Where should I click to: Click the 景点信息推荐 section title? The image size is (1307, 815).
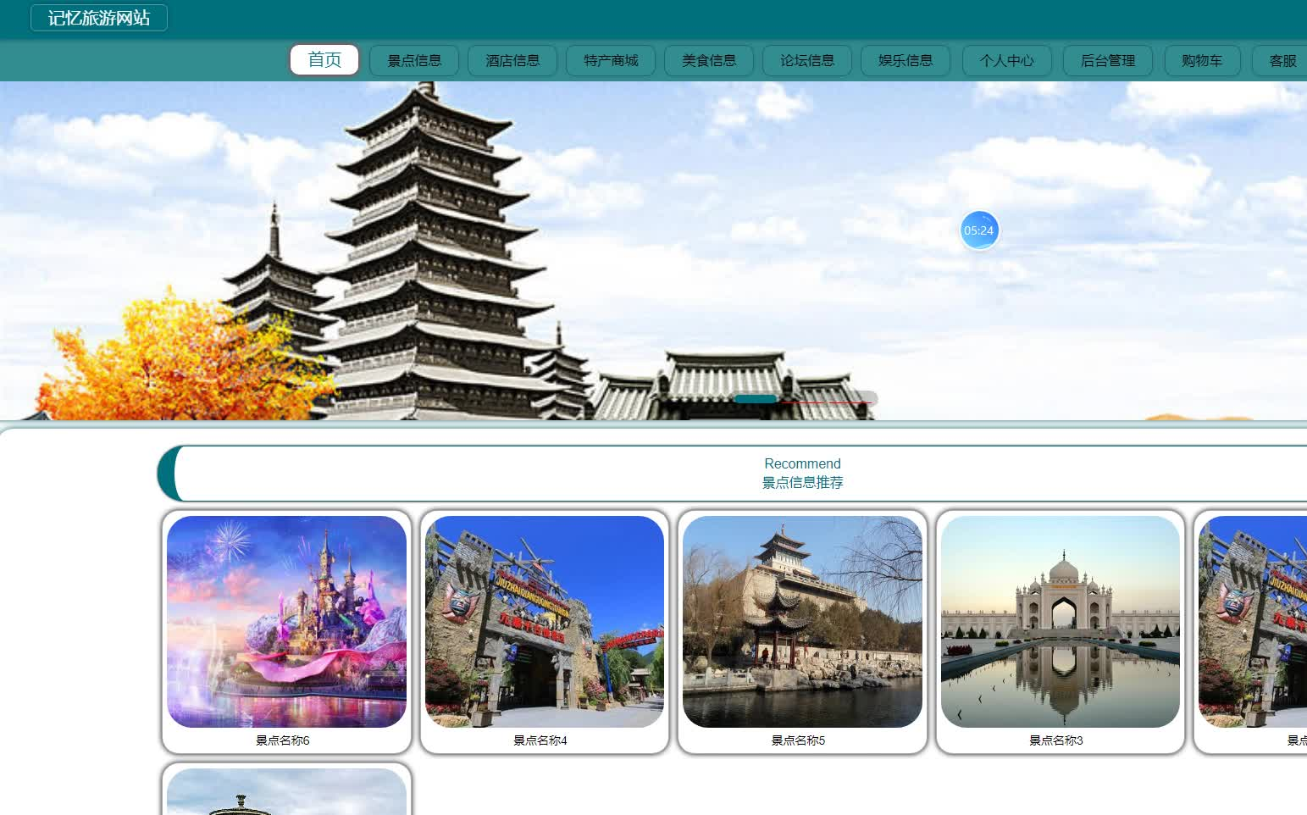[x=802, y=482]
